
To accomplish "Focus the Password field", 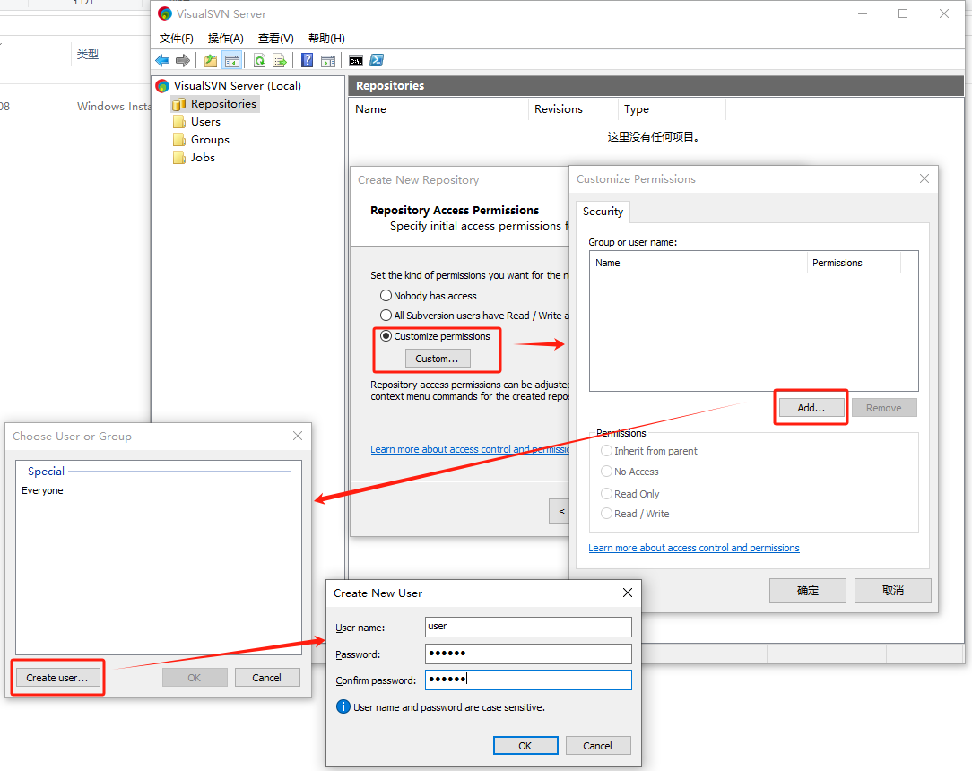I will (528, 654).
